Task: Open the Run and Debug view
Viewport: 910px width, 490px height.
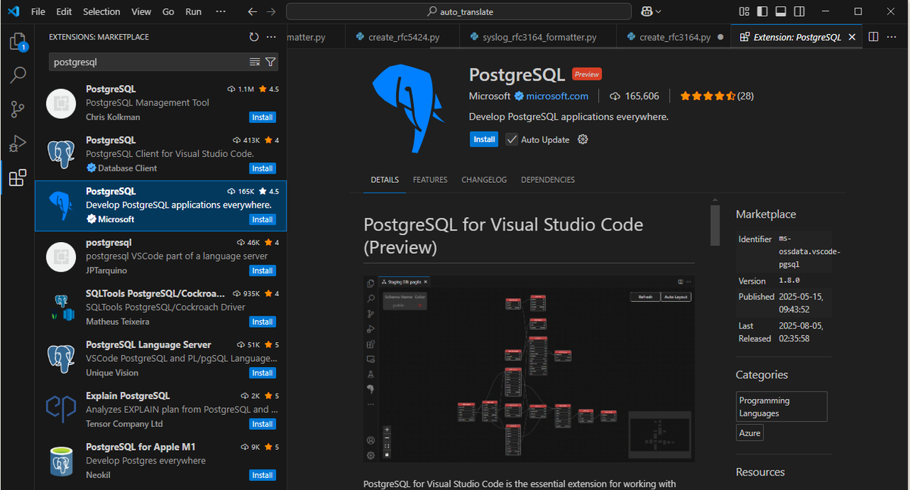Action: coord(17,143)
